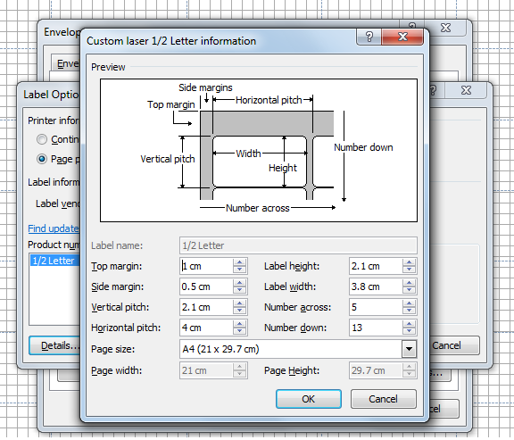Increase Horizontal pitch with up arrow
Screen dimensions: 514x440
(x=240, y=324)
